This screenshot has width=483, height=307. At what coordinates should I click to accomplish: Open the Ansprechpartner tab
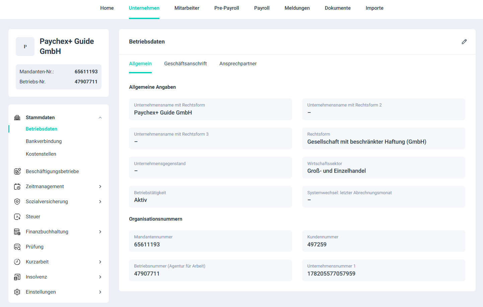tap(238, 64)
